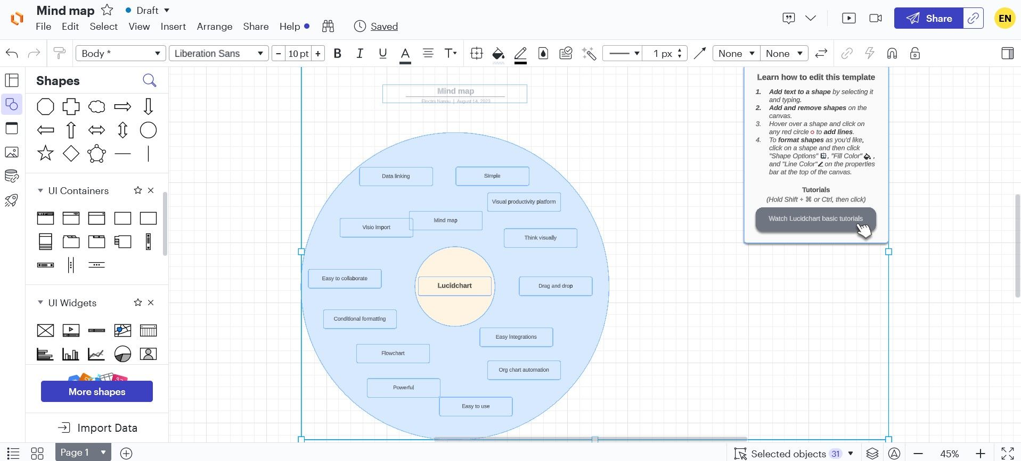Click the More shapes button
This screenshot has width=1021, height=461.
(x=97, y=392)
